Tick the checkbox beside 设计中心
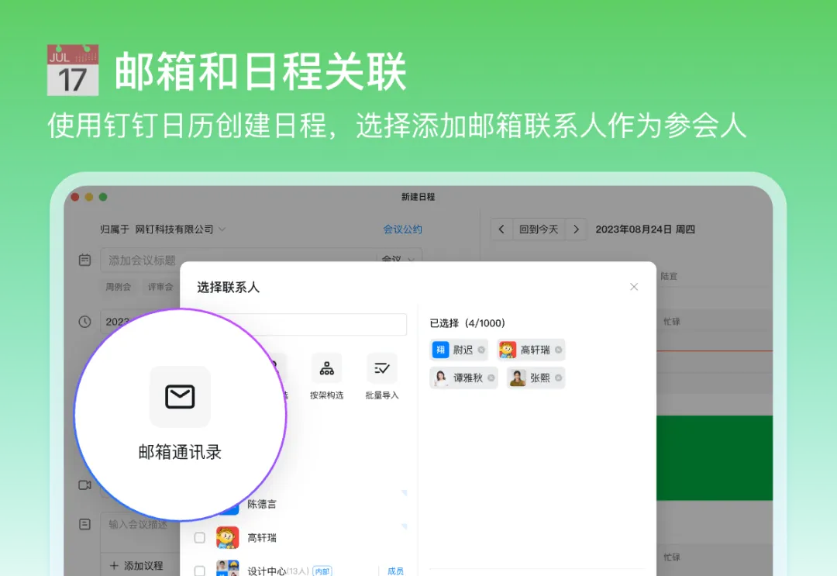The height and width of the screenshot is (576, 837). 200,571
